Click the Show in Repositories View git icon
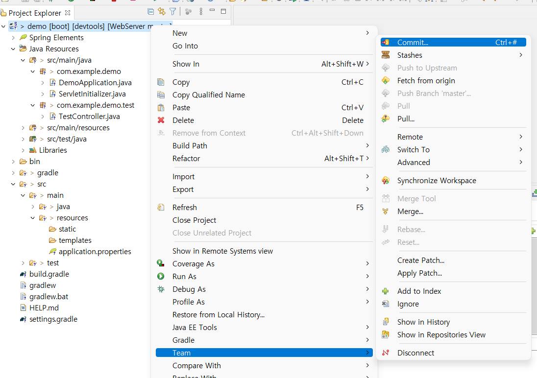The width and height of the screenshot is (537, 378). click(386, 334)
